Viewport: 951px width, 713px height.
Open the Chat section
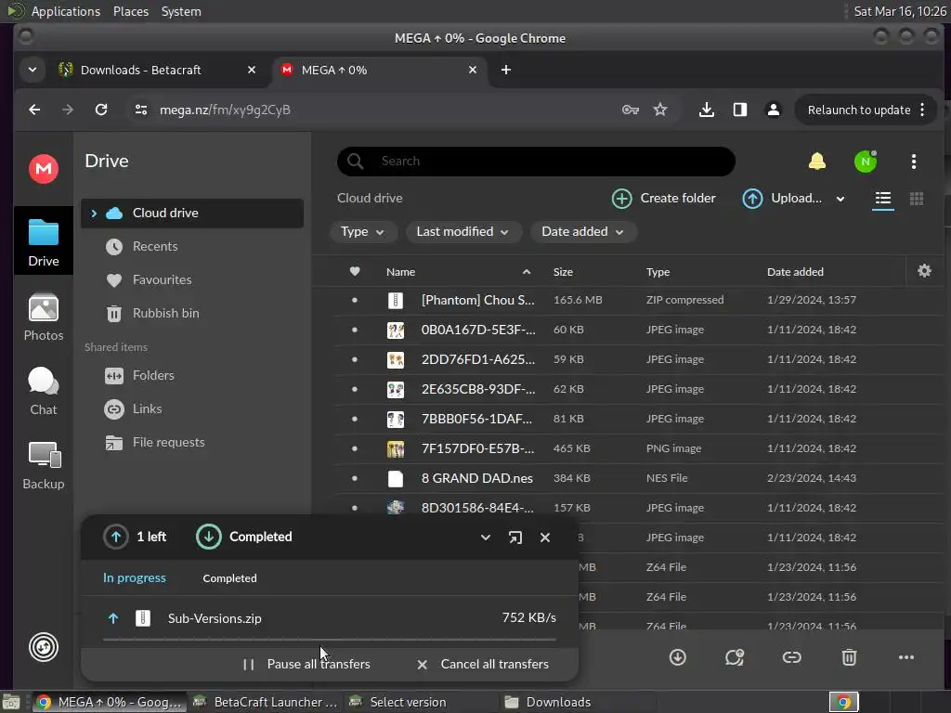coord(44,392)
